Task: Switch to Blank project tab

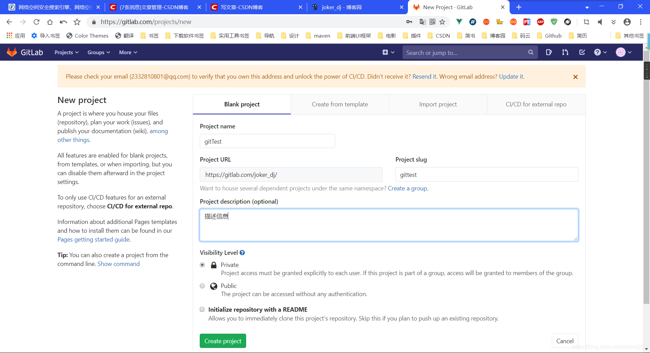Action: click(x=242, y=104)
